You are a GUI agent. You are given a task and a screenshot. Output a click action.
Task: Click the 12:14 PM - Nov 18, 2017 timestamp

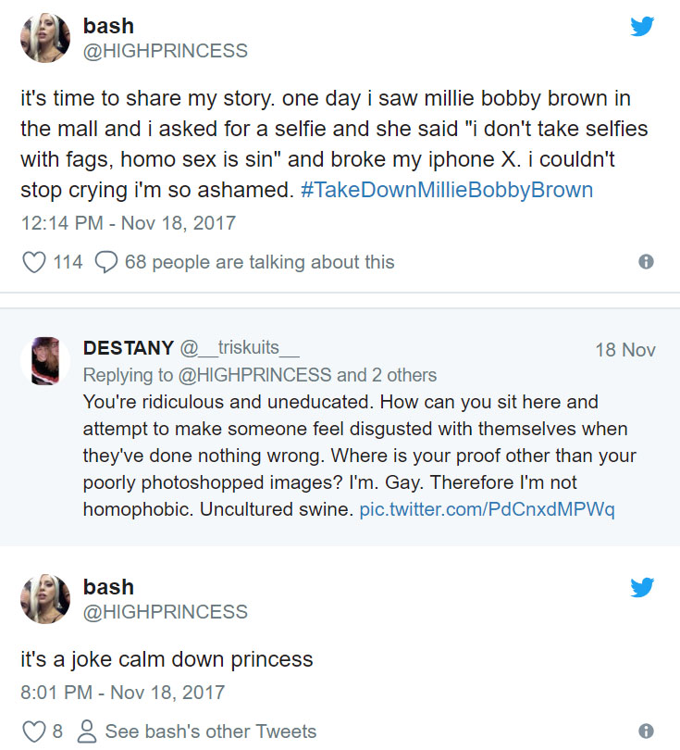pyautogui.click(x=129, y=223)
